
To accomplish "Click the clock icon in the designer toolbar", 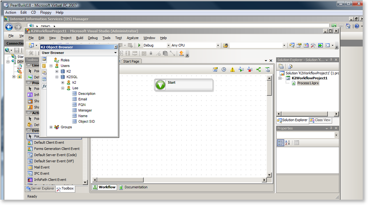I will point(224,70).
